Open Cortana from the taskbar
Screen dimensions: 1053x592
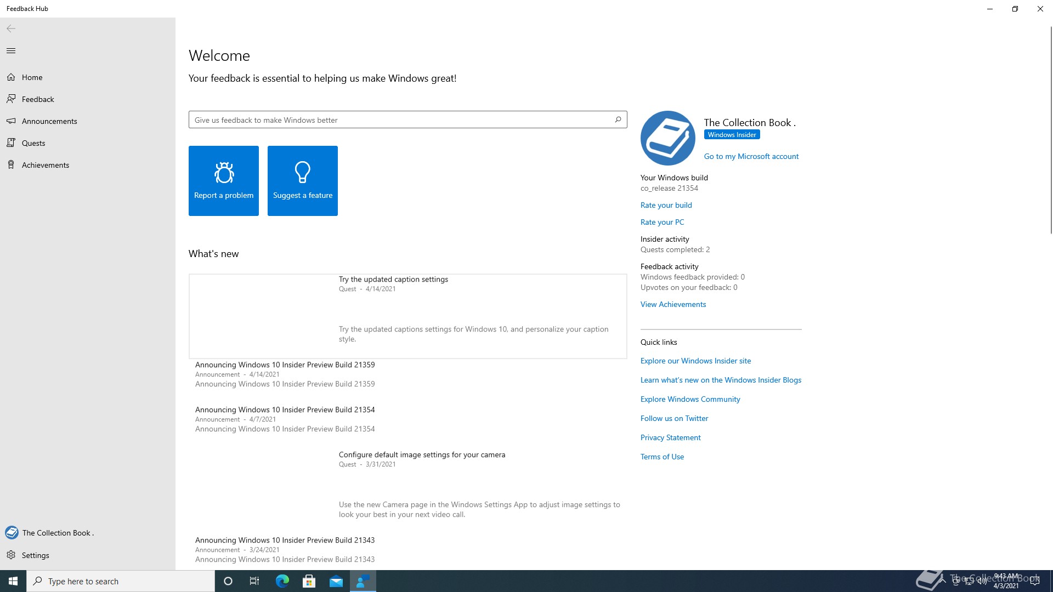[228, 581]
